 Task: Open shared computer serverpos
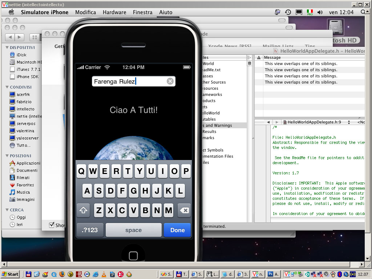(x=23, y=124)
